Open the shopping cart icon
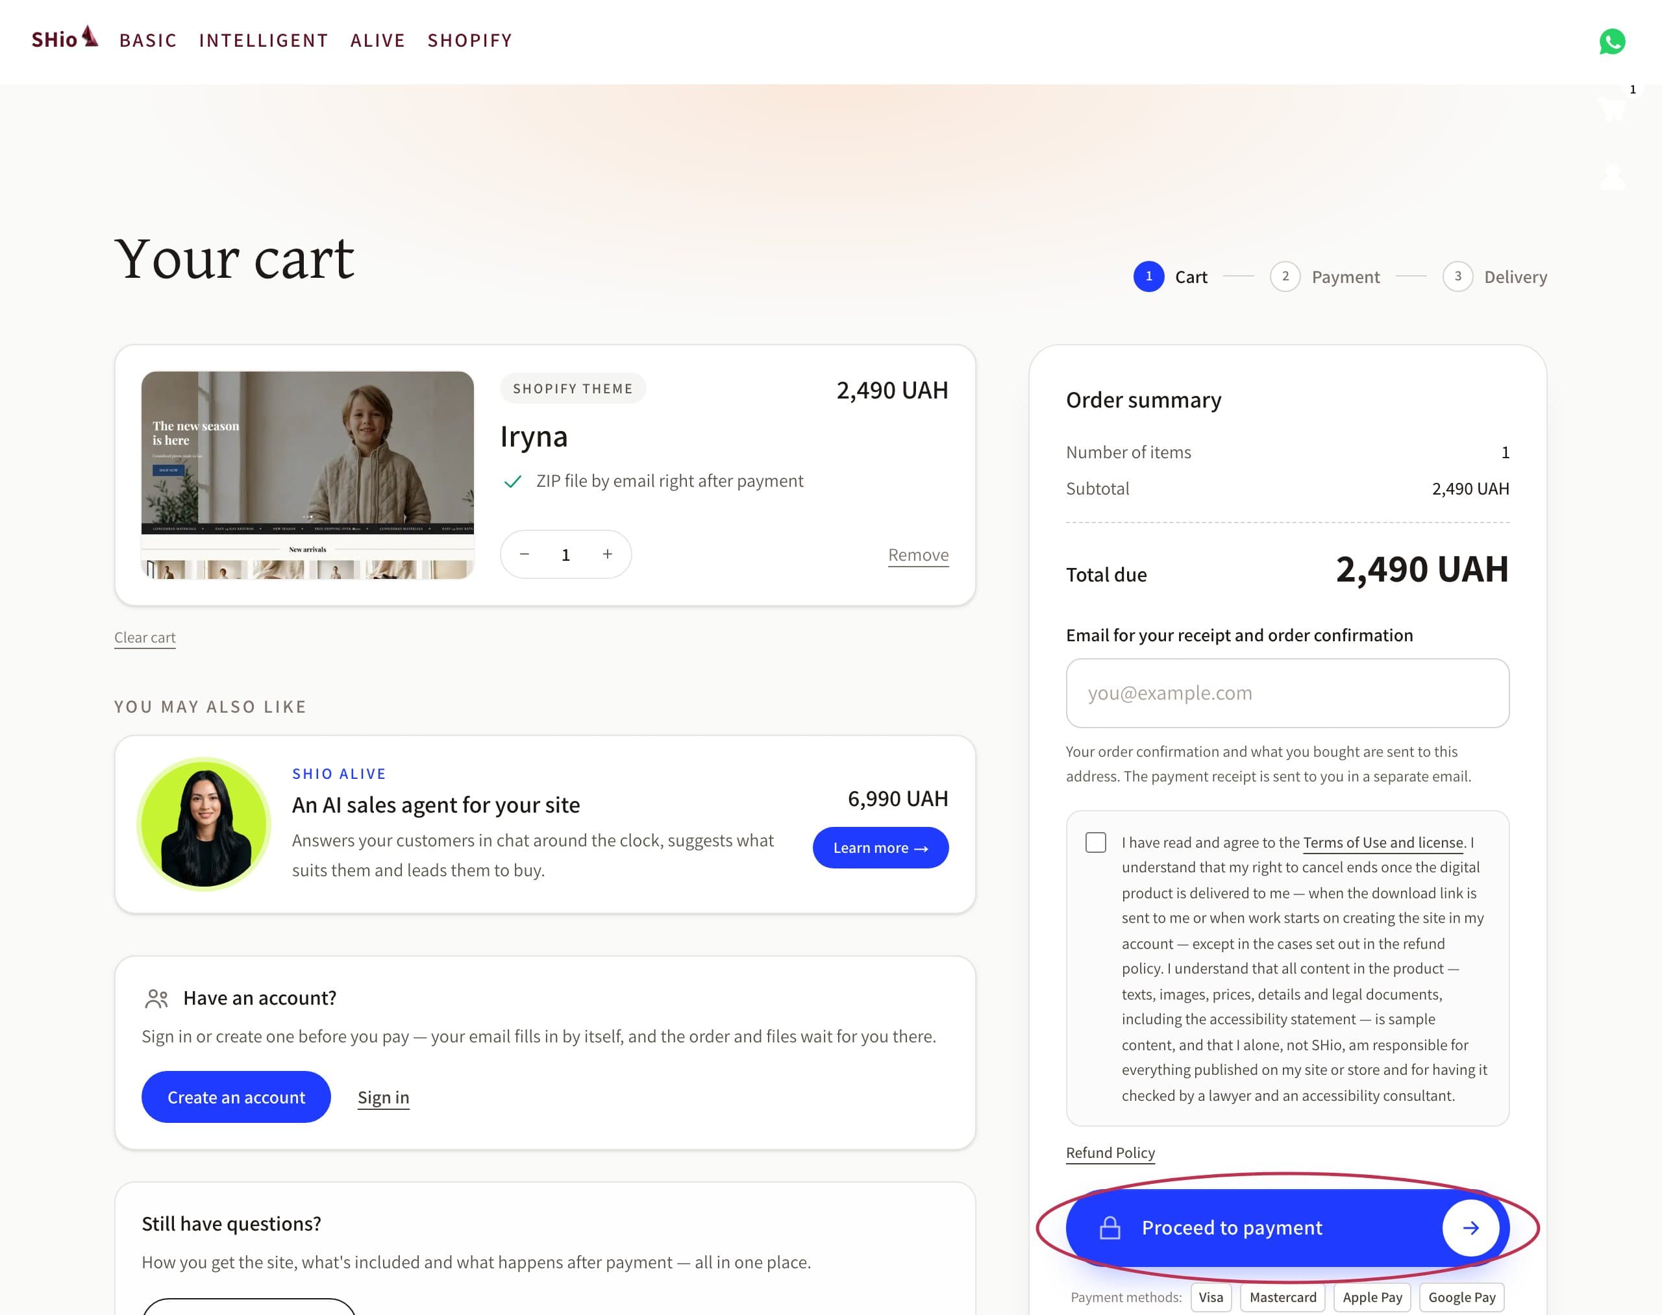Image resolution: width=1662 pixels, height=1315 pixels. coord(1612,108)
